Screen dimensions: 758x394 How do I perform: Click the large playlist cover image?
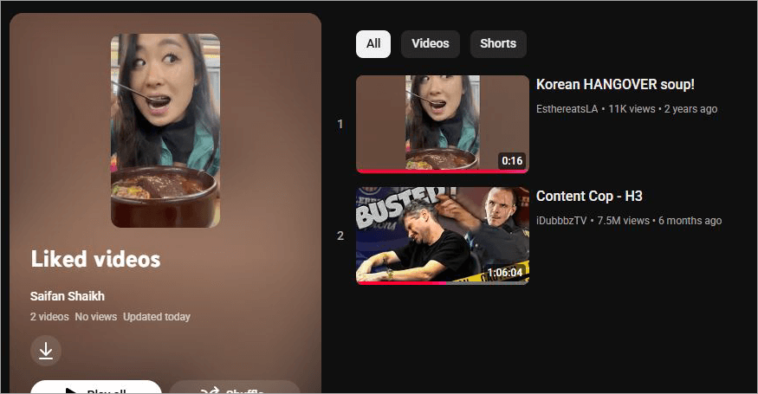(165, 131)
